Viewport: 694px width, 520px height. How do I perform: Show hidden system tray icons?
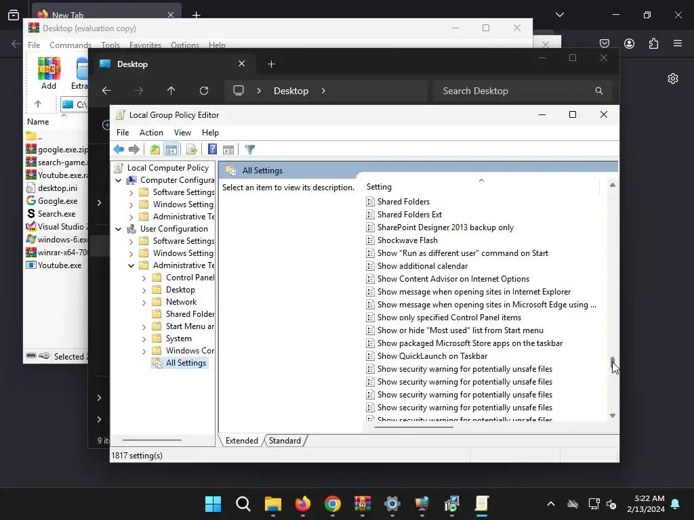550,504
